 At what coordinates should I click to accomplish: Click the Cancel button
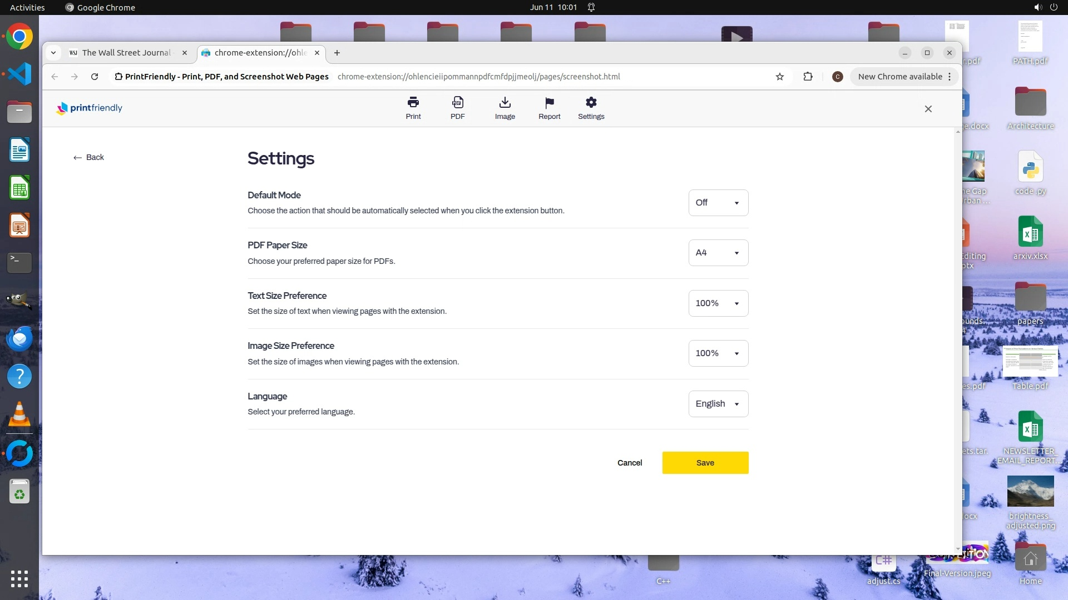(629, 463)
